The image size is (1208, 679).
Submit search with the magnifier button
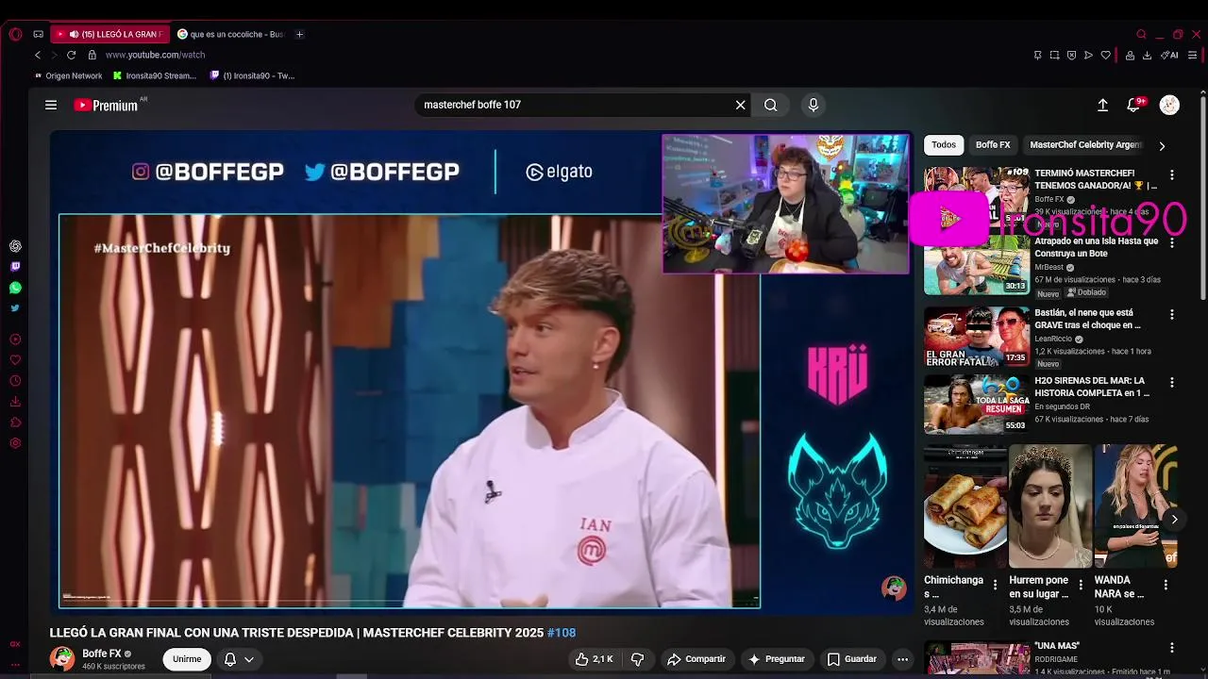[x=771, y=105]
